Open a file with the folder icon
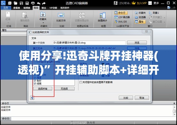The width and height of the screenshot is (177, 125). tap(15, 3)
